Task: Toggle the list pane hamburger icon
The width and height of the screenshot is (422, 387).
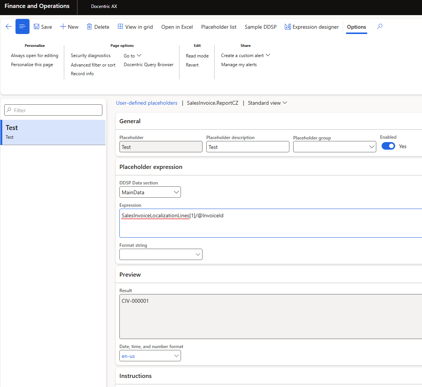Action: click(22, 27)
